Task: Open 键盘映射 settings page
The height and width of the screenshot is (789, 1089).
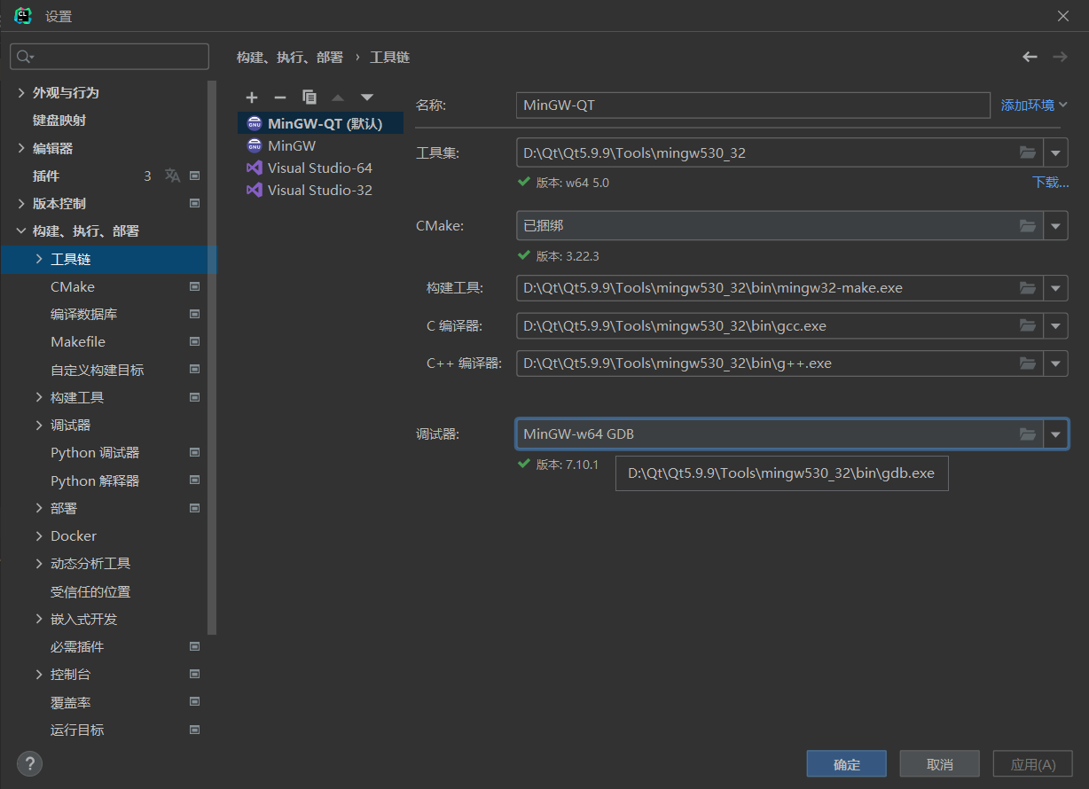Action: (x=59, y=120)
